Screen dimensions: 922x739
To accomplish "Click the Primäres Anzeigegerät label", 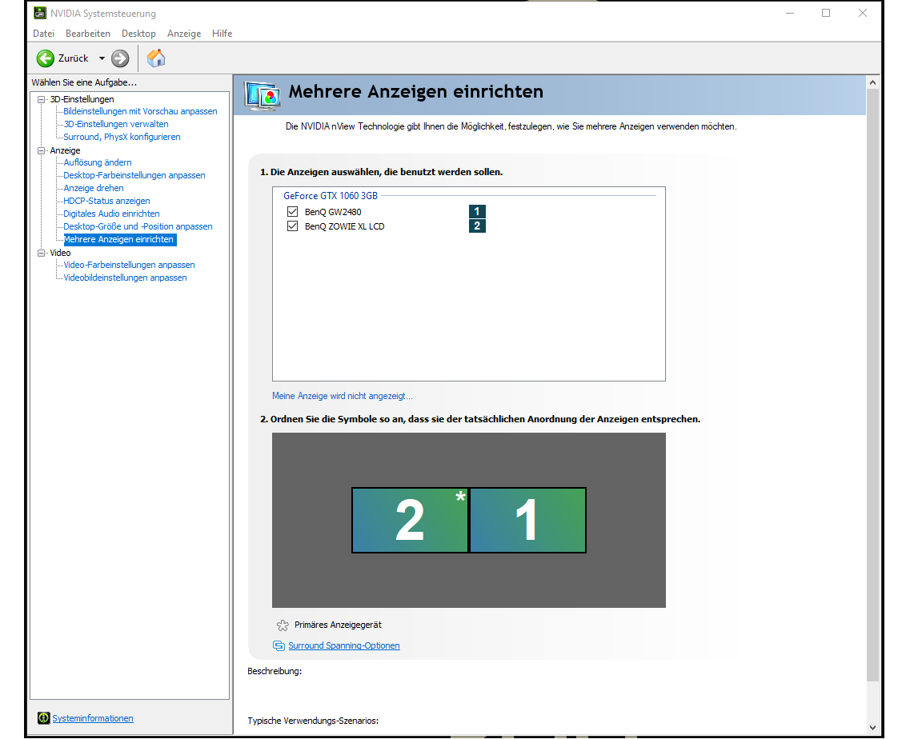I will click(x=338, y=625).
